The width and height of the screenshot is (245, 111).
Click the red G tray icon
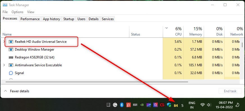(x=162, y=105)
